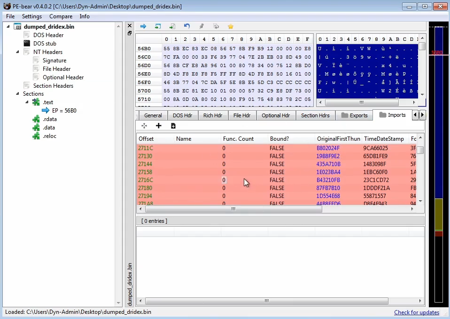The width and height of the screenshot is (450, 319).
Task: Click the plus icon in the Imports toolbar
Action: point(158,126)
